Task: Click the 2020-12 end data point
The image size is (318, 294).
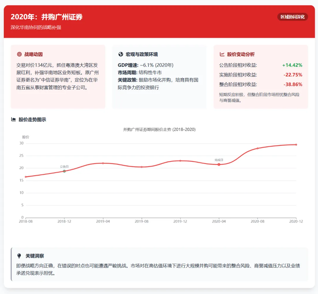Action: pyautogui.click(x=296, y=145)
